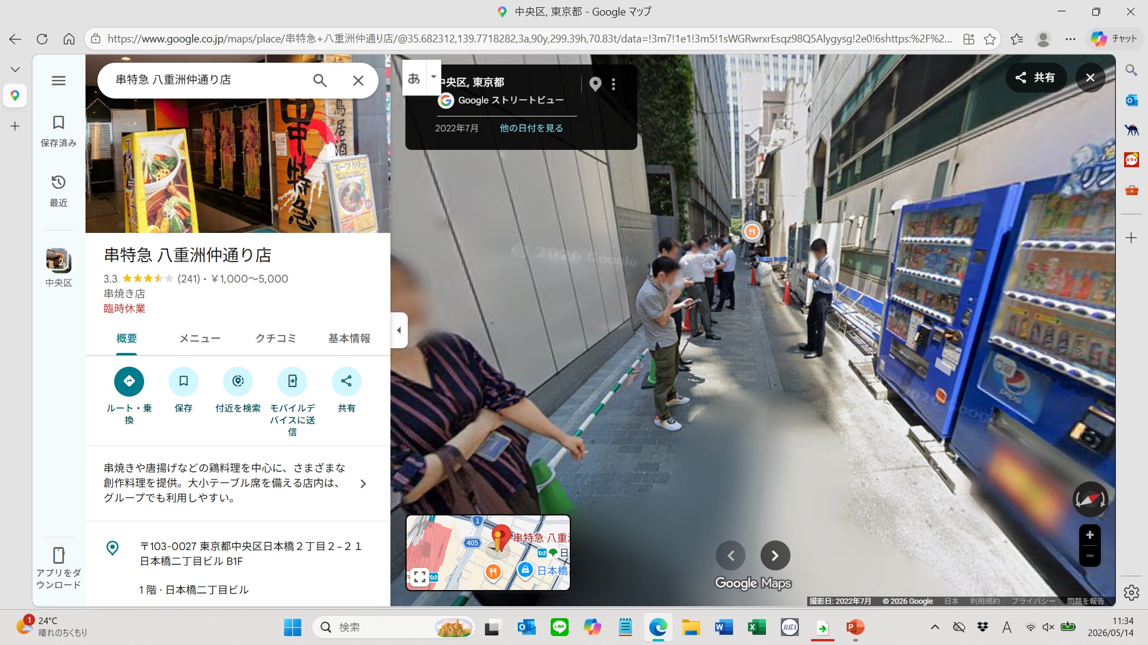Viewport: 1148px width, 645px height.
Task: Open the 基本情報 tab
Action: (349, 339)
